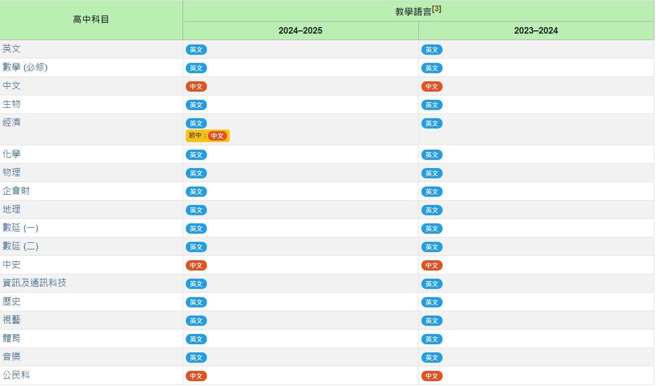
Task: Select the 資訊及通訊科技 subject cell
Action: click(x=35, y=283)
